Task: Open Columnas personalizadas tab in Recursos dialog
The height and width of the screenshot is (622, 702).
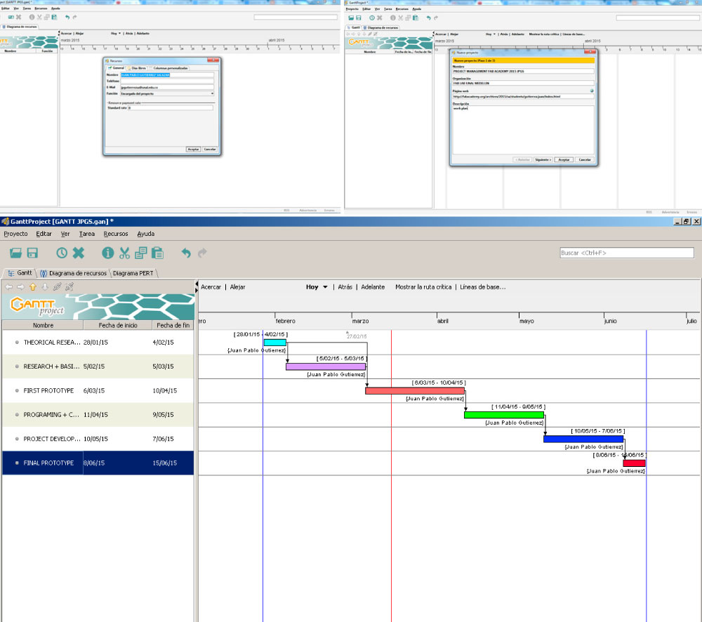Action: click(169, 68)
